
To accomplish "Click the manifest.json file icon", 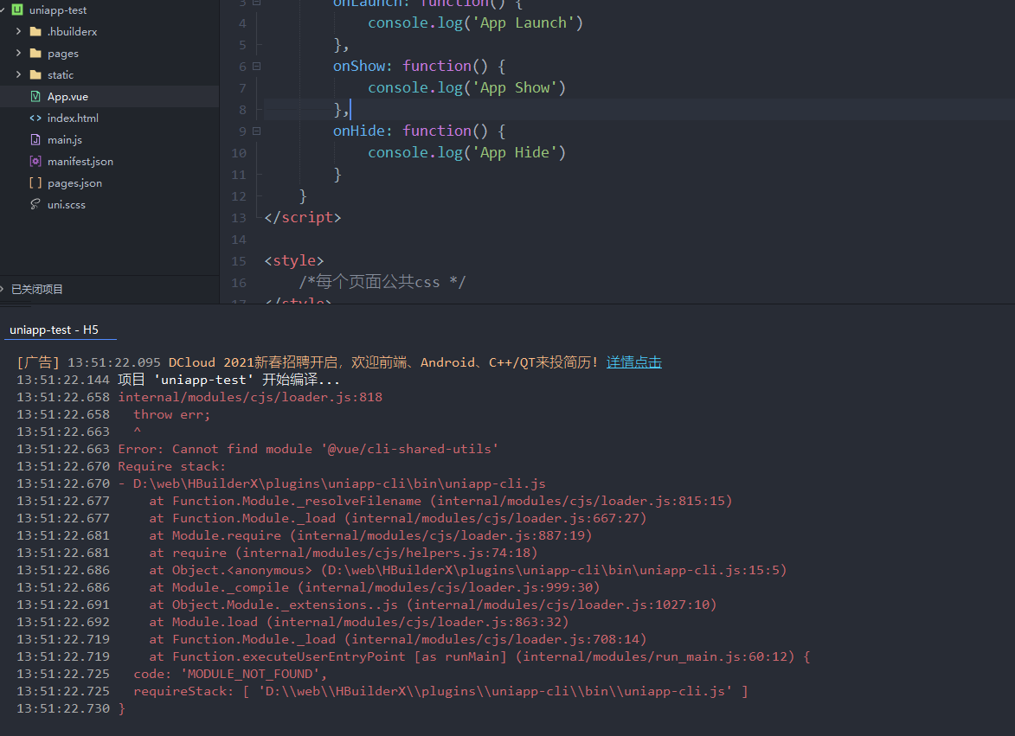I will 35,162.
